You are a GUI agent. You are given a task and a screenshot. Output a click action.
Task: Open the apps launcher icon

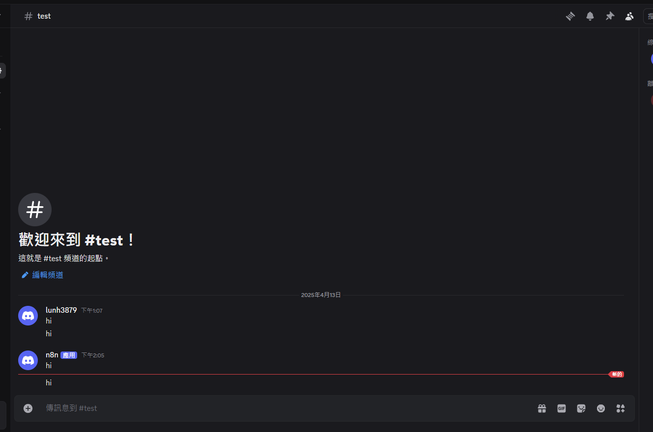(x=621, y=408)
